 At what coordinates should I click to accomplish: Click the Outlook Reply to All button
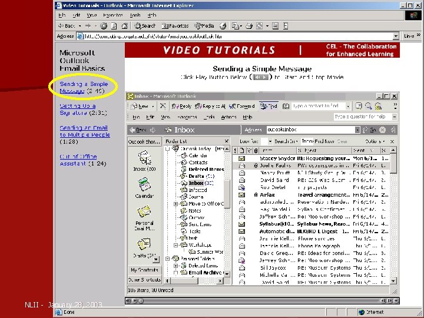tap(210, 106)
